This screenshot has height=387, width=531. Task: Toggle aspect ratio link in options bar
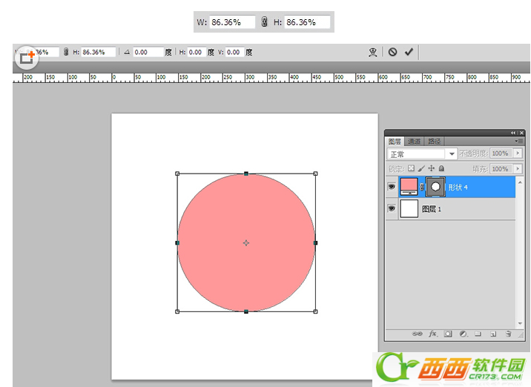[x=65, y=52]
